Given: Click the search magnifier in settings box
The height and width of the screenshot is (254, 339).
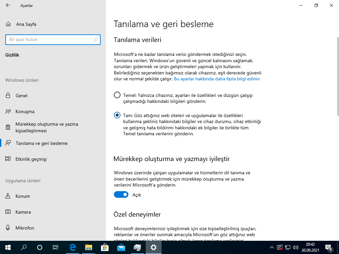Looking at the screenshot, I should [x=96, y=40].
